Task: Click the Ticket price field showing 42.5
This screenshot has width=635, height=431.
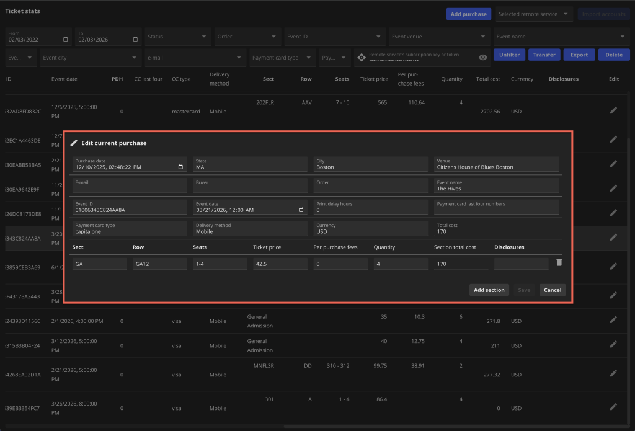Action: (x=279, y=264)
